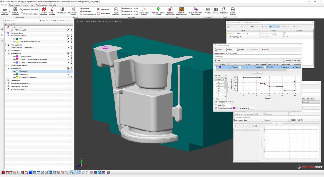Open Параметры и запуск расчета

(158, 9)
